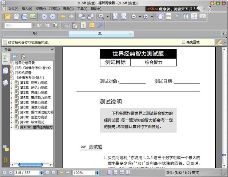Expand the 第5章 想像力测试 bookmark

click(x=11, y=103)
